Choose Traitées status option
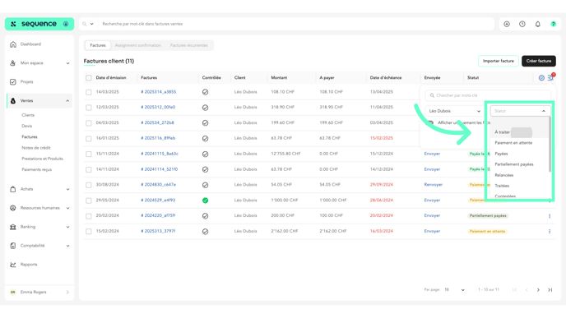This screenshot has height=318, width=566. pyautogui.click(x=502, y=186)
